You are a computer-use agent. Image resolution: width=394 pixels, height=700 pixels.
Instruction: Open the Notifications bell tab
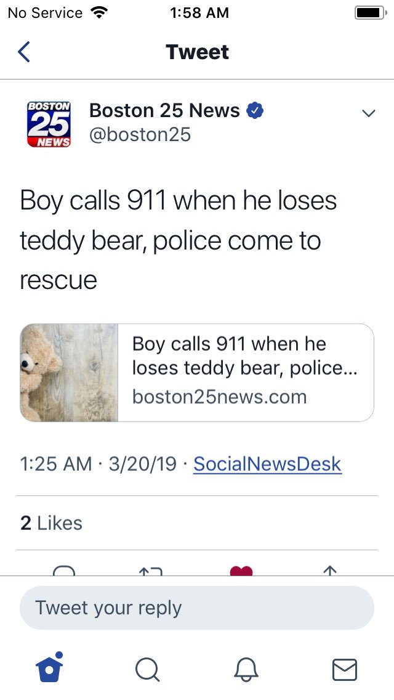tap(246, 670)
